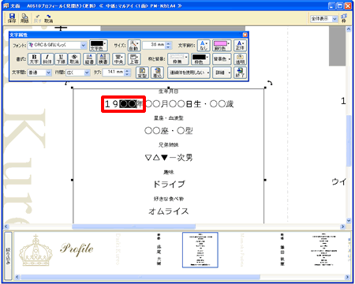Close the 文字属性 panel

(245, 35)
